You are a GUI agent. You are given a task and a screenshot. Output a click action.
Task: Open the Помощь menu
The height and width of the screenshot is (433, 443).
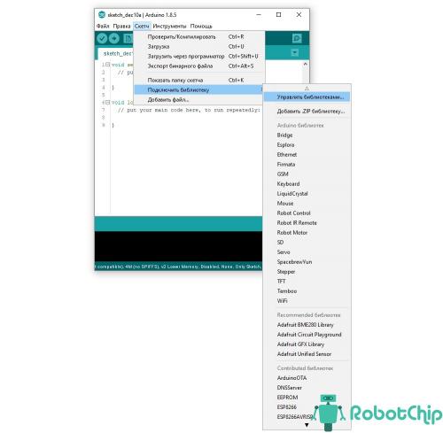coord(201,26)
